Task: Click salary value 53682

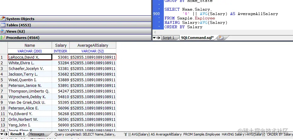Action: pos(61,74)
